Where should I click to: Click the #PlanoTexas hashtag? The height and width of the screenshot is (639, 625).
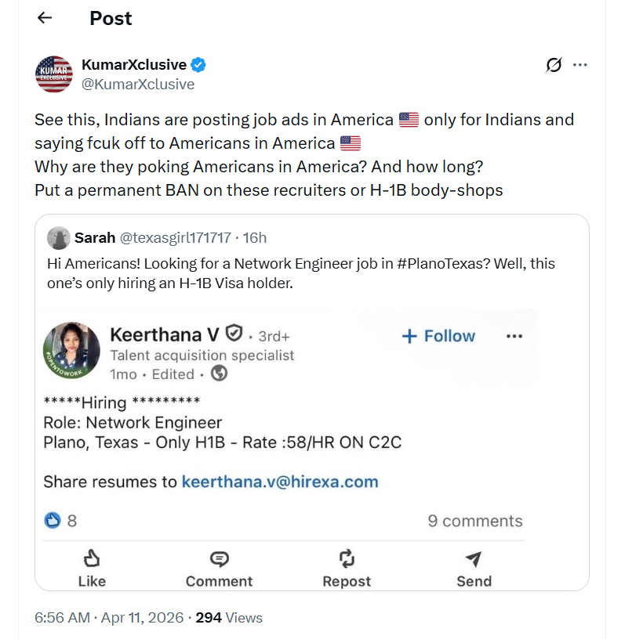(441, 263)
